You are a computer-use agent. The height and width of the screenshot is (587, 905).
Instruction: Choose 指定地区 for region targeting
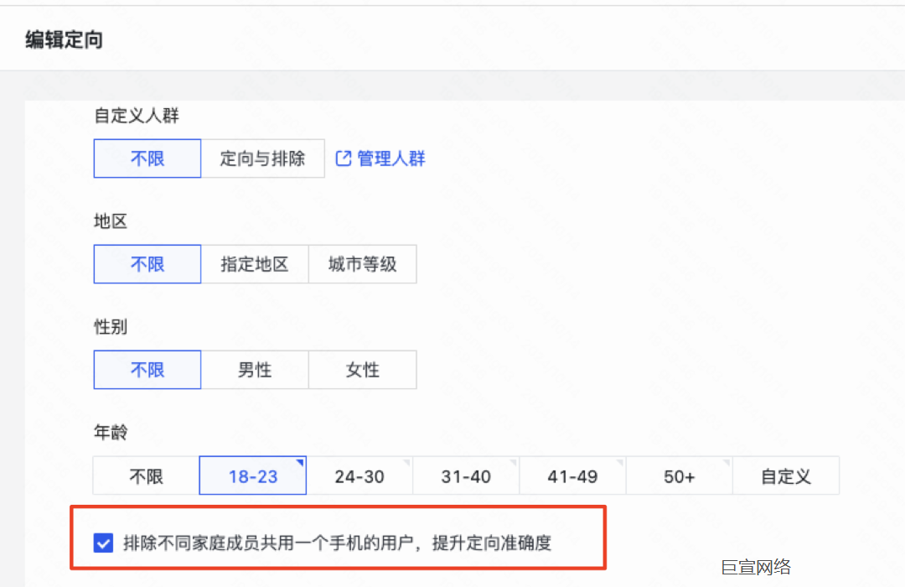click(x=255, y=263)
